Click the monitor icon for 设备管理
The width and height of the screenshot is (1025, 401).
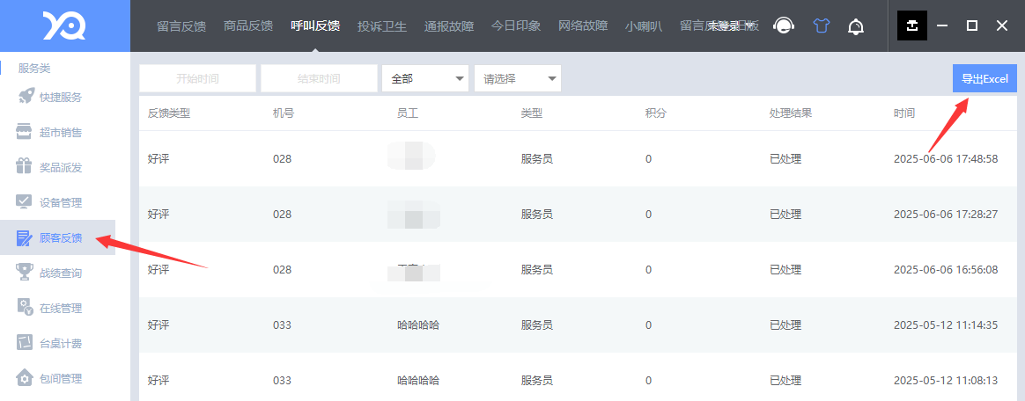coord(24,202)
